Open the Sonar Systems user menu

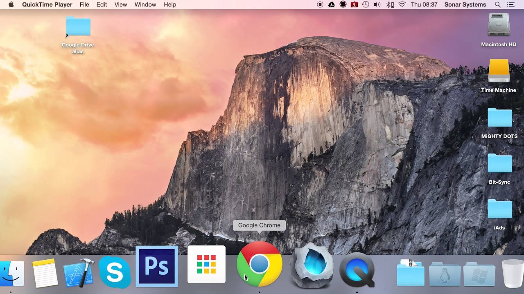[465, 4]
